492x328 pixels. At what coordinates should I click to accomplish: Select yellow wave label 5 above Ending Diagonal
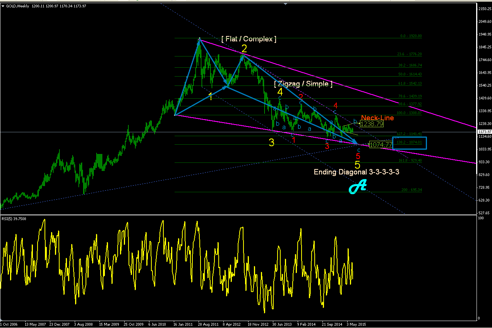point(357,165)
